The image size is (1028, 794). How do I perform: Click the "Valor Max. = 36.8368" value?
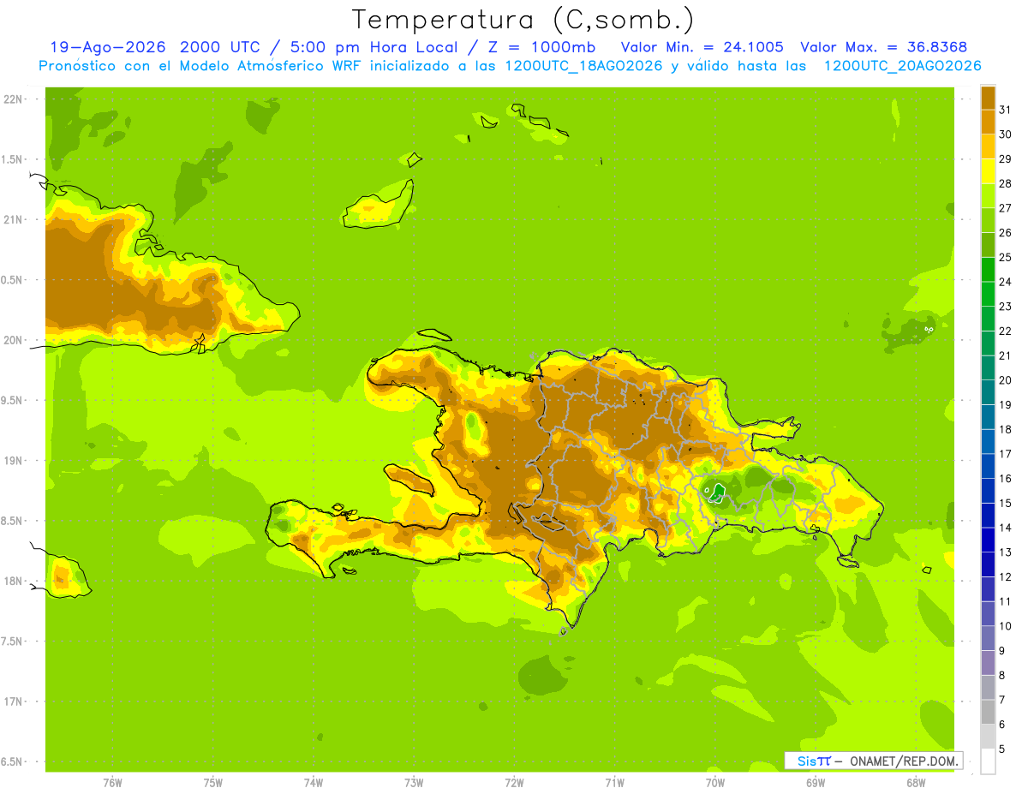coord(884,47)
